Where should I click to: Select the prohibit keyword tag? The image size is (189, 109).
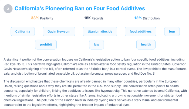coord(46,44)
